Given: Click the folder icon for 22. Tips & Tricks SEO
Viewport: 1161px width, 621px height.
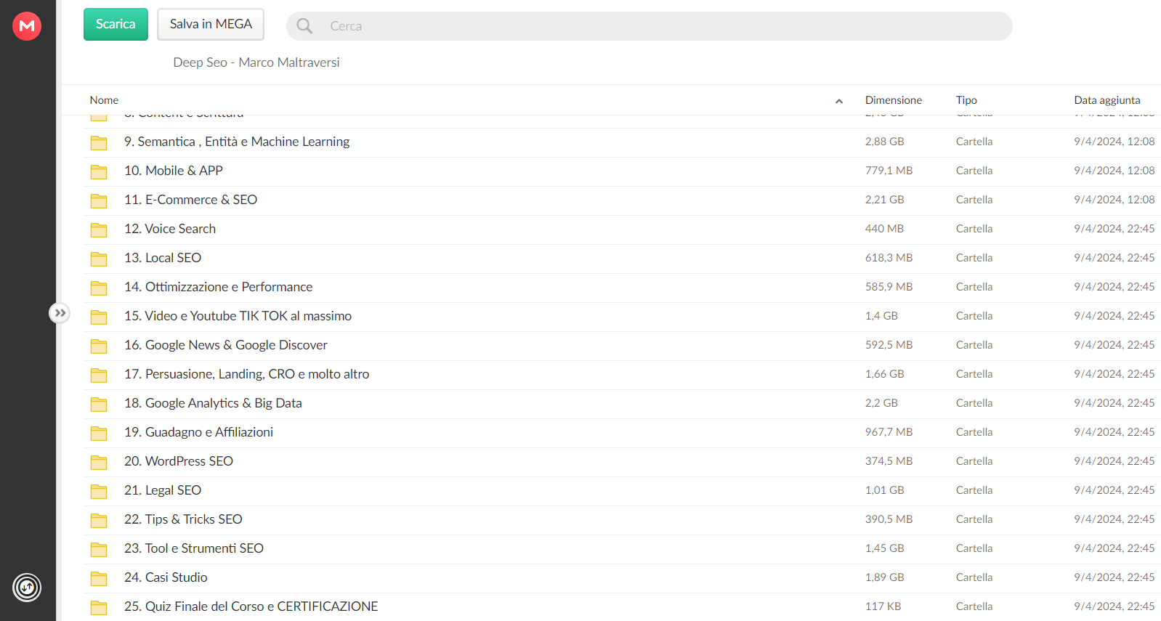Looking at the screenshot, I should click(99, 520).
